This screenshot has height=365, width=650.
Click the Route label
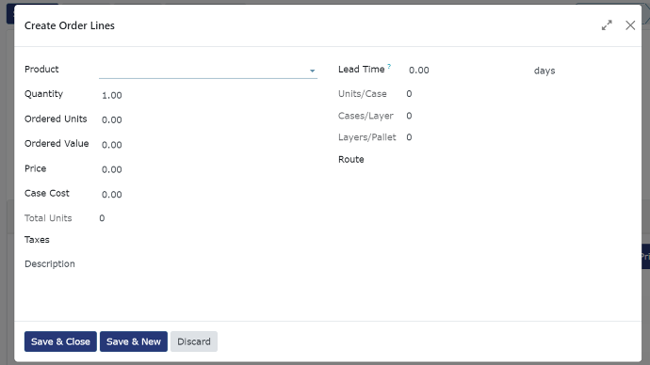point(351,159)
